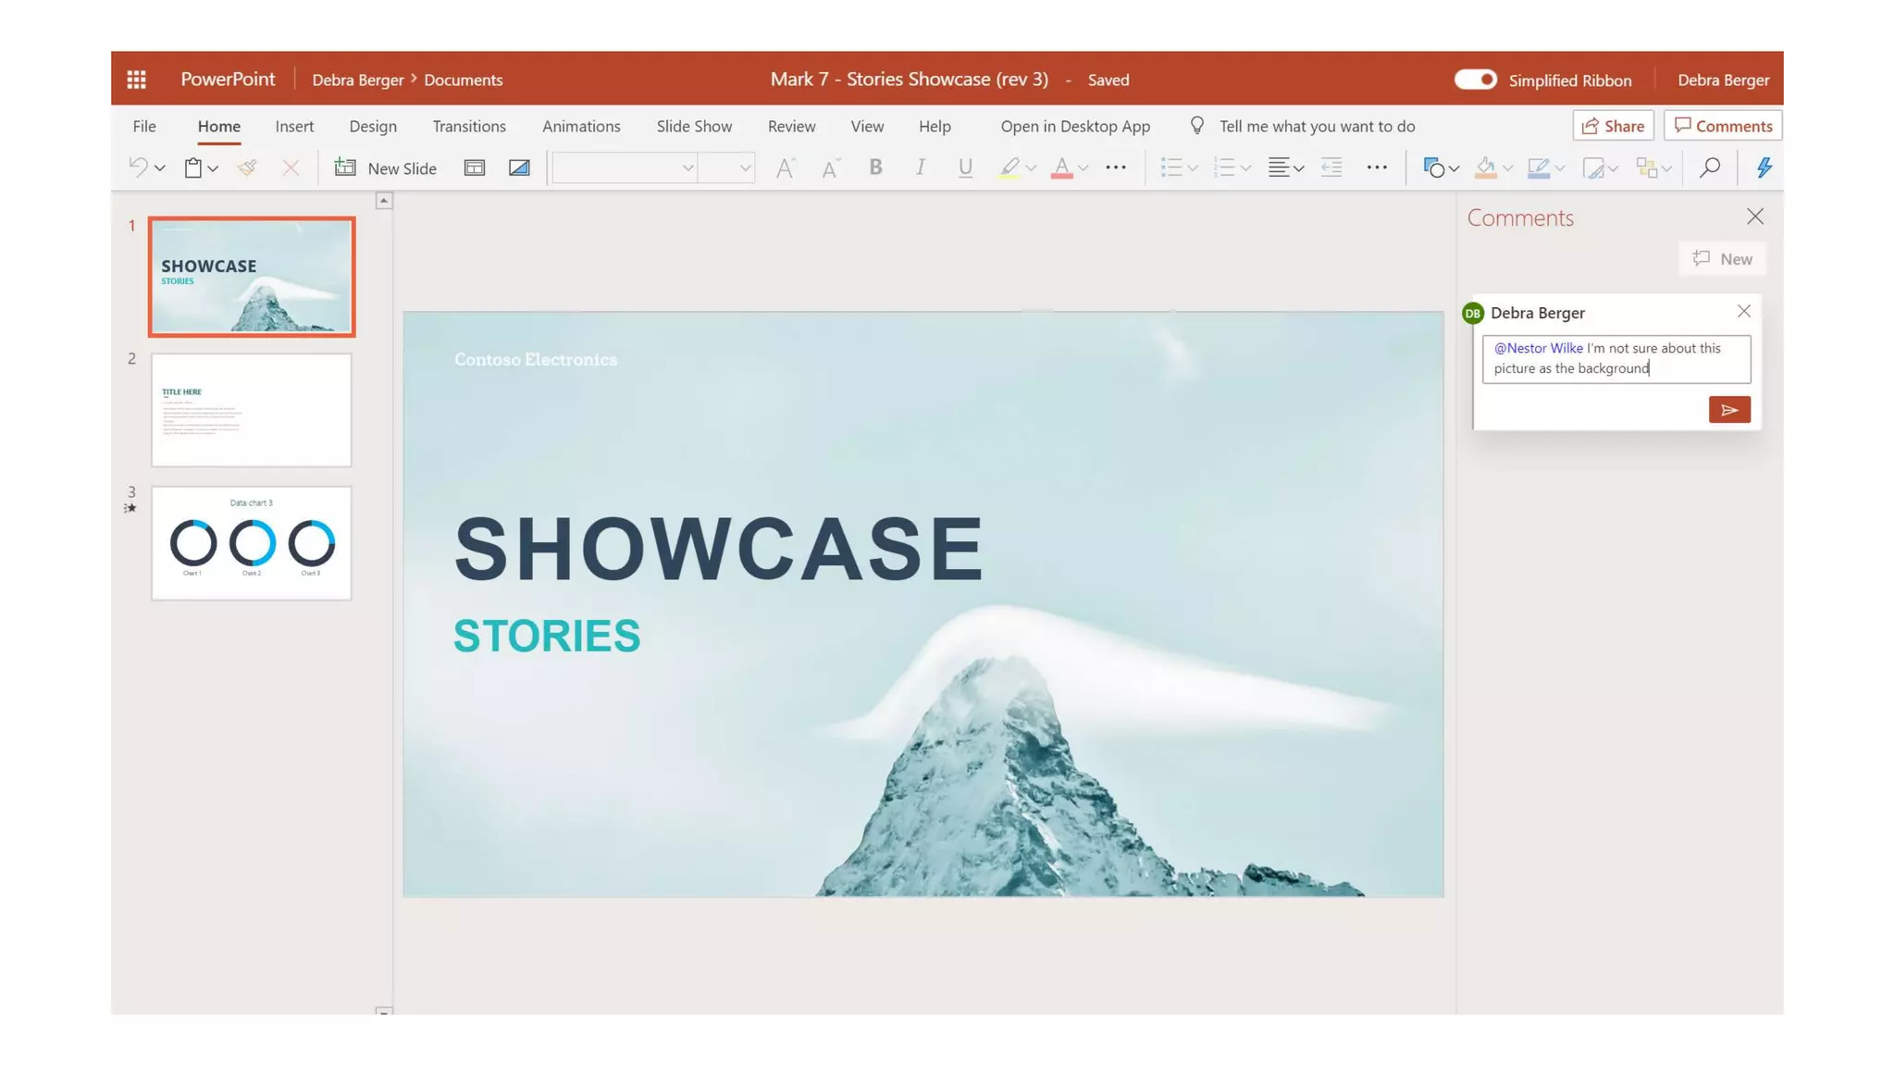The height and width of the screenshot is (1066, 1895).
Task: Click the Bold formatting icon
Action: tap(875, 167)
